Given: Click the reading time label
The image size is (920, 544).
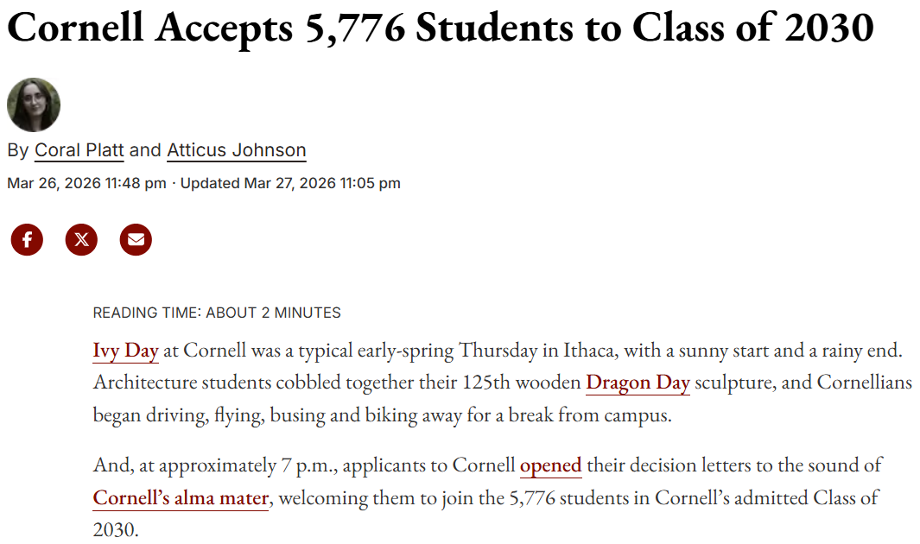Looking at the screenshot, I should tap(216, 313).
